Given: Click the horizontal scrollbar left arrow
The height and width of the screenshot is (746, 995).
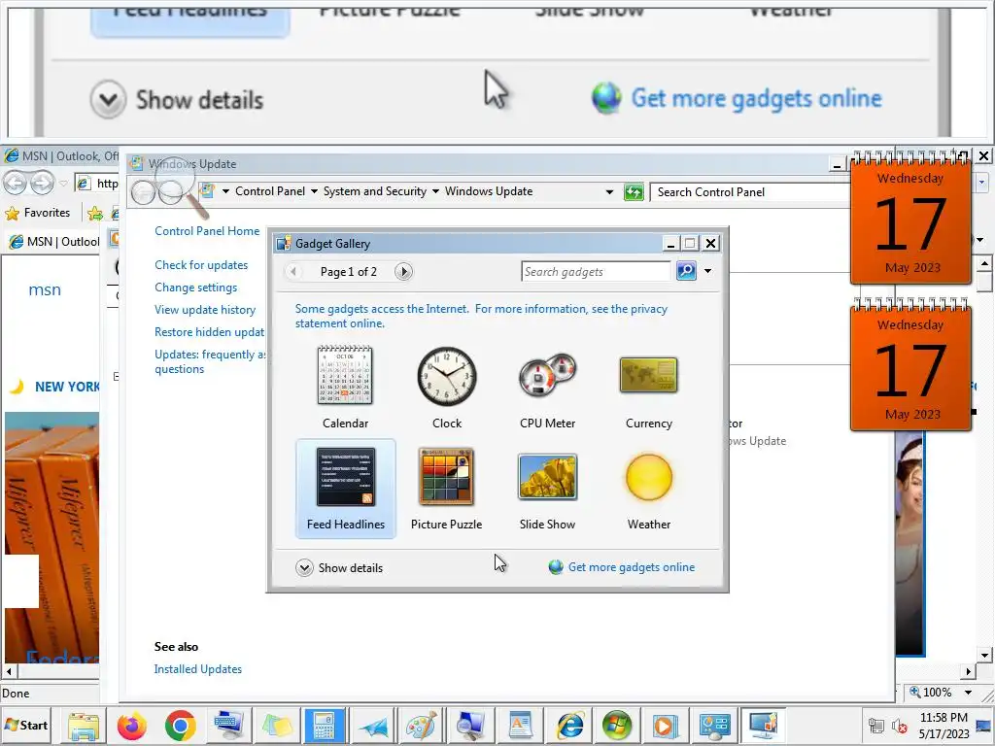Looking at the screenshot, I should [x=9, y=670].
